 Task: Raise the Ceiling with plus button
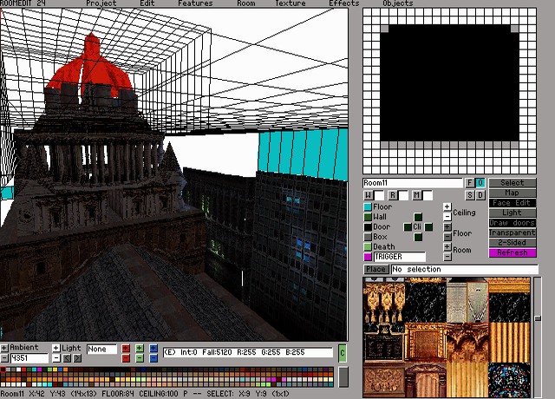click(447, 207)
